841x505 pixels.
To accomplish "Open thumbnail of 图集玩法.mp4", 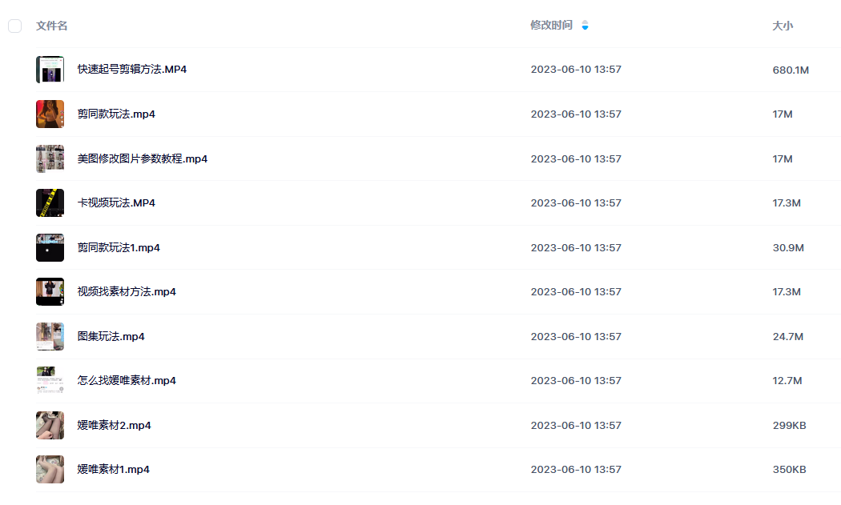I will pyautogui.click(x=50, y=336).
